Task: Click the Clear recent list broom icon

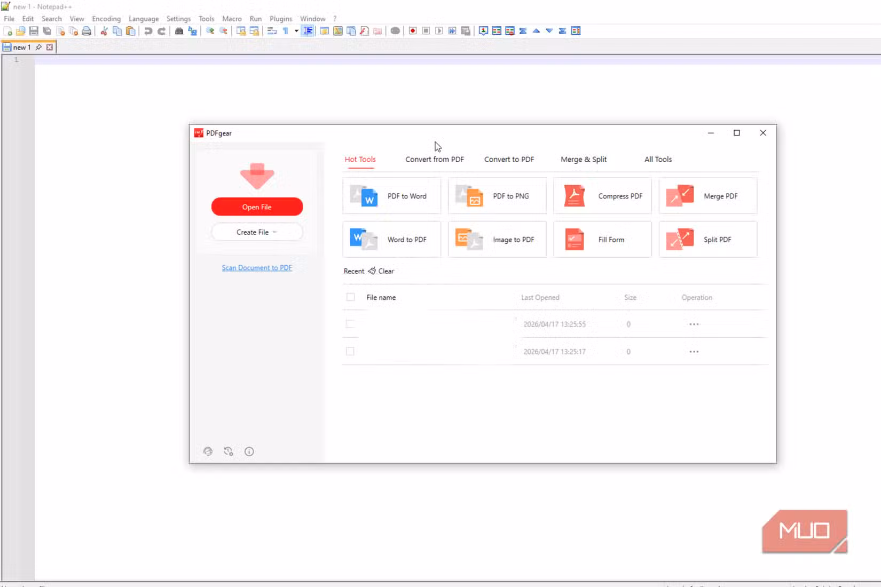Action: click(372, 271)
